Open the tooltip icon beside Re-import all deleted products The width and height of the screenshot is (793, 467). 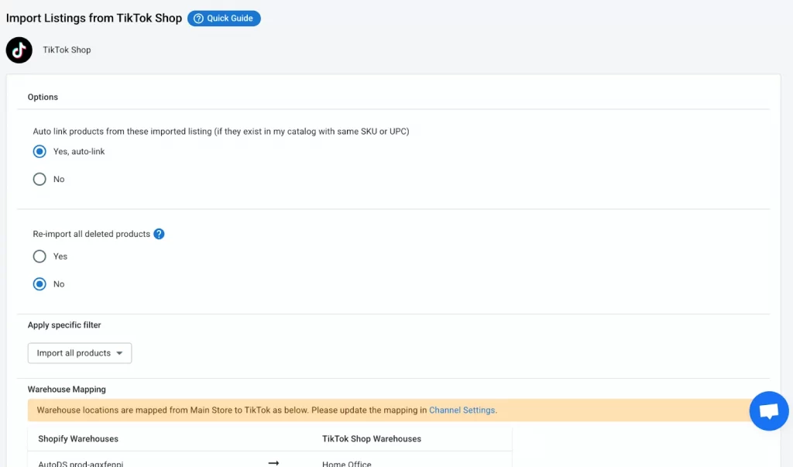point(159,233)
